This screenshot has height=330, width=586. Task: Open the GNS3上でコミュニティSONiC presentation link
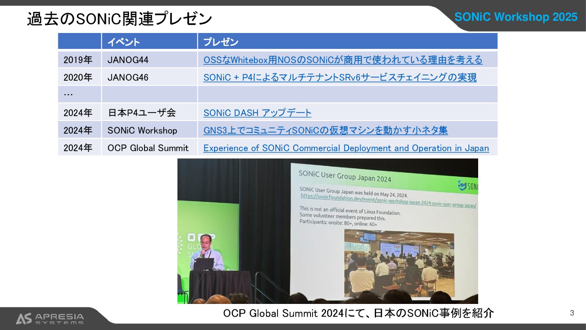click(326, 130)
